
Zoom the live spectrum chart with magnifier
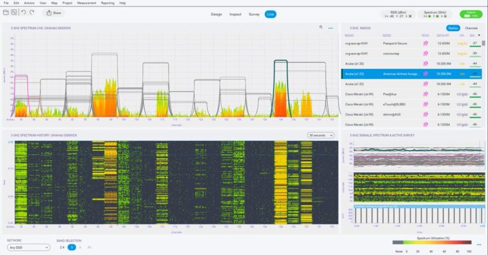(321, 27)
